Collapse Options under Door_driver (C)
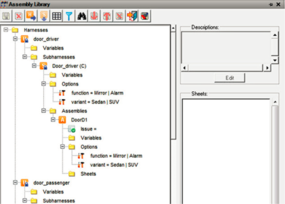Viewport: 285px width, 204px height. coord(44,84)
